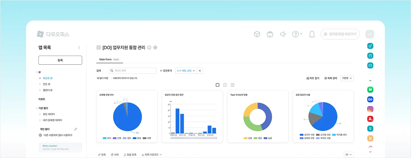The height and width of the screenshot is (158, 411).
Task: Click the Behance shortcut icon
Action: (370, 99)
